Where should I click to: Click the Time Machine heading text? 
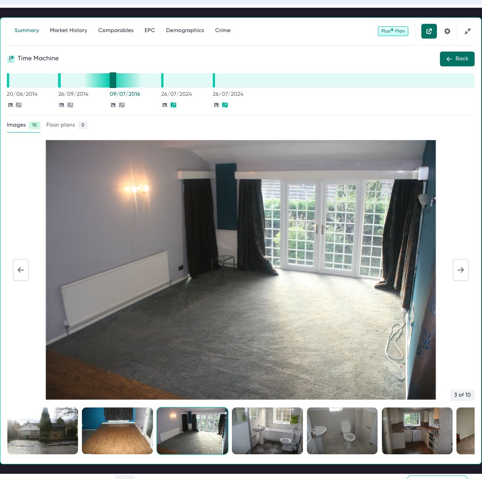[x=38, y=59]
